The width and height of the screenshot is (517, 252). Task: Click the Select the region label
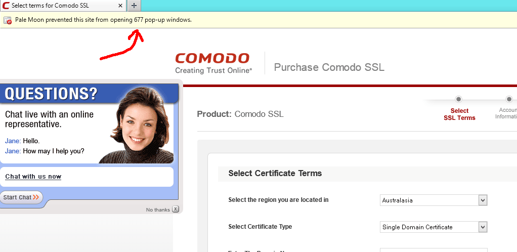click(278, 199)
